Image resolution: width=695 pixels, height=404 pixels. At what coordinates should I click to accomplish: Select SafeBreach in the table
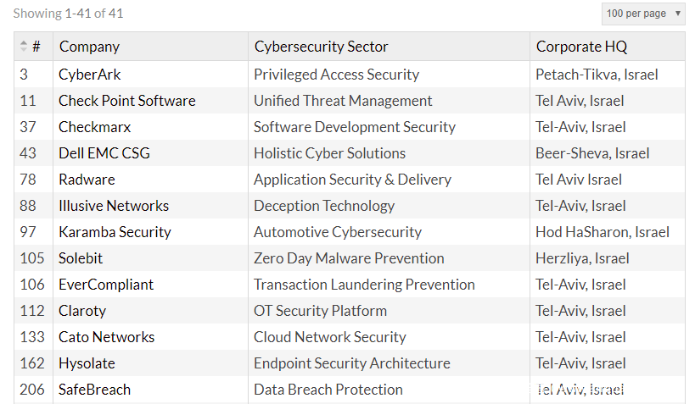pos(94,390)
